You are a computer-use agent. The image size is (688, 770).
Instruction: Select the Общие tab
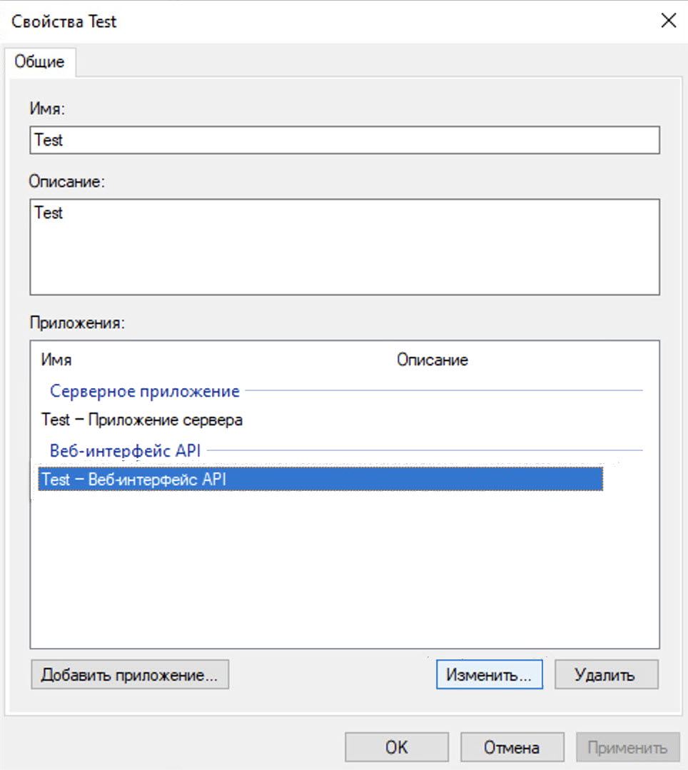point(40,62)
